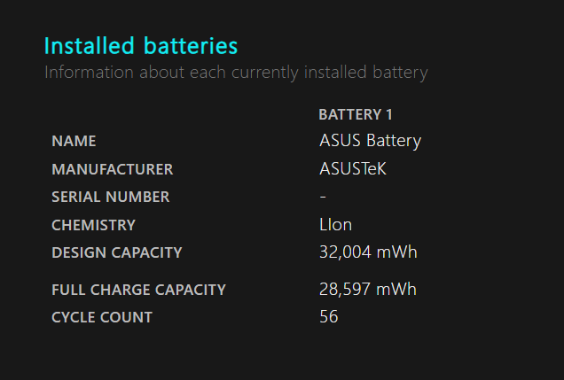Select the LIon chemistry value
564x380 pixels.
[335, 225]
